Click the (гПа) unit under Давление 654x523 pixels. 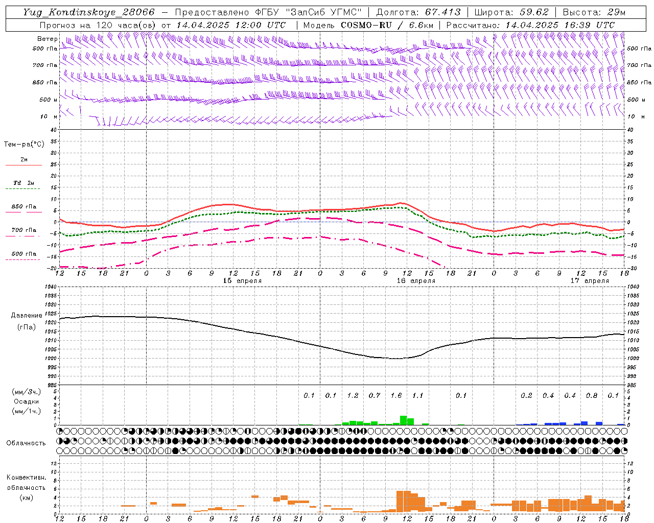(27, 327)
